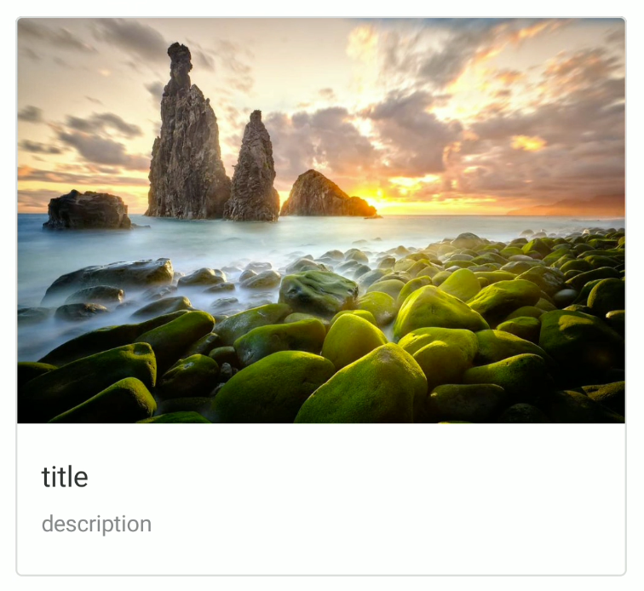Click the white card body below the image
Image resolution: width=644 pixels, height=591 pixels.
[x=321, y=499]
